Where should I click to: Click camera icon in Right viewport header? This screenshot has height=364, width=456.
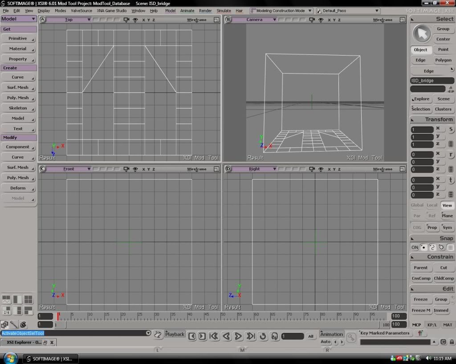point(312,169)
